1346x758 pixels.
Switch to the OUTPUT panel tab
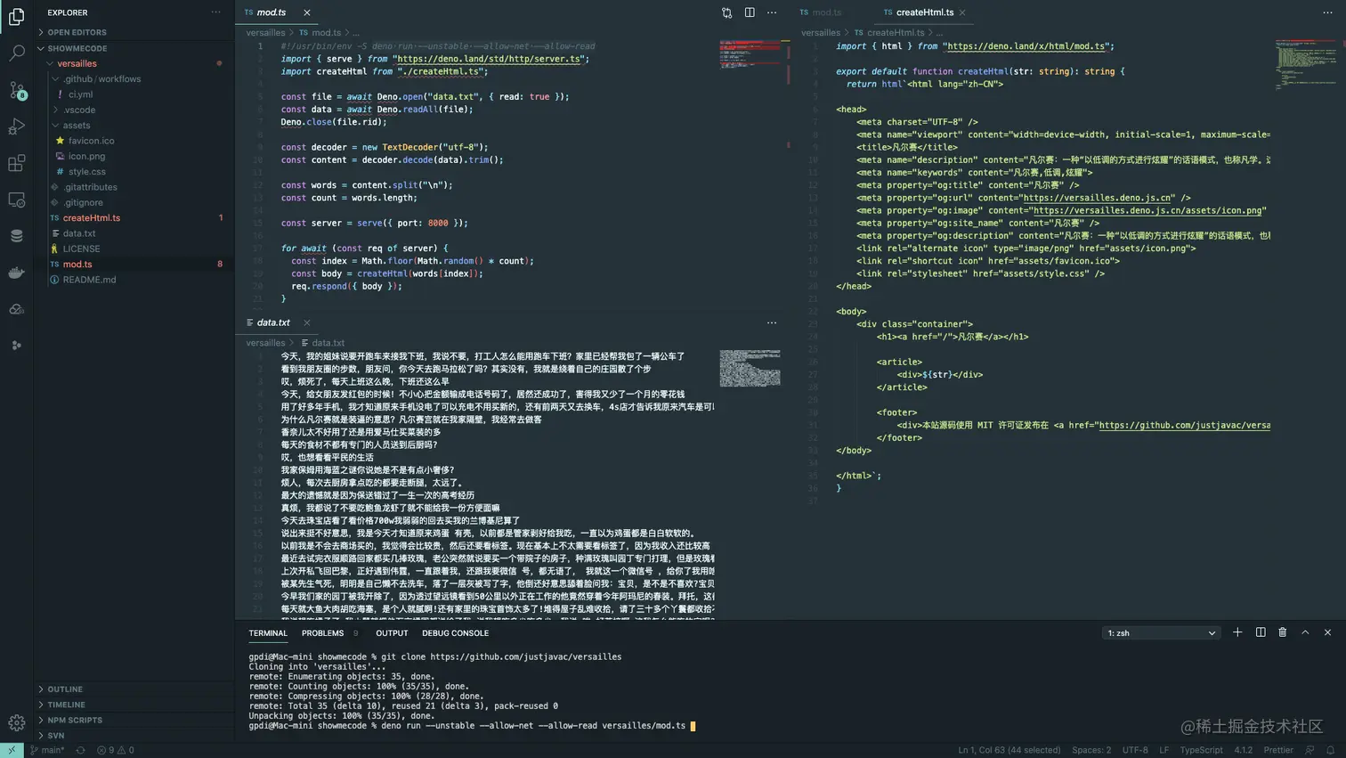click(x=392, y=633)
